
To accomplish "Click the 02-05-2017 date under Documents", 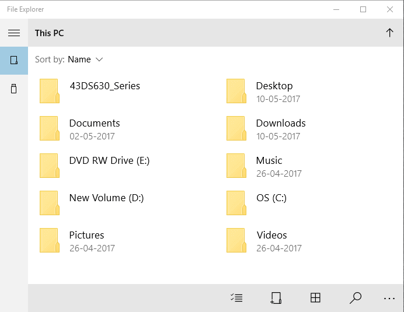I will (x=92, y=136).
